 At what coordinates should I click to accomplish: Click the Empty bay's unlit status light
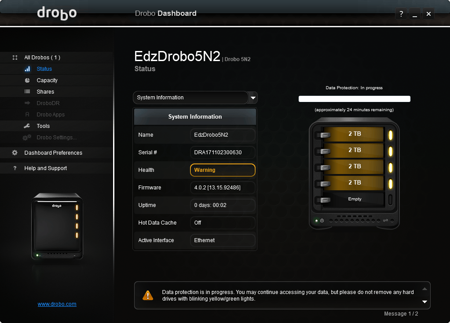pos(390,200)
